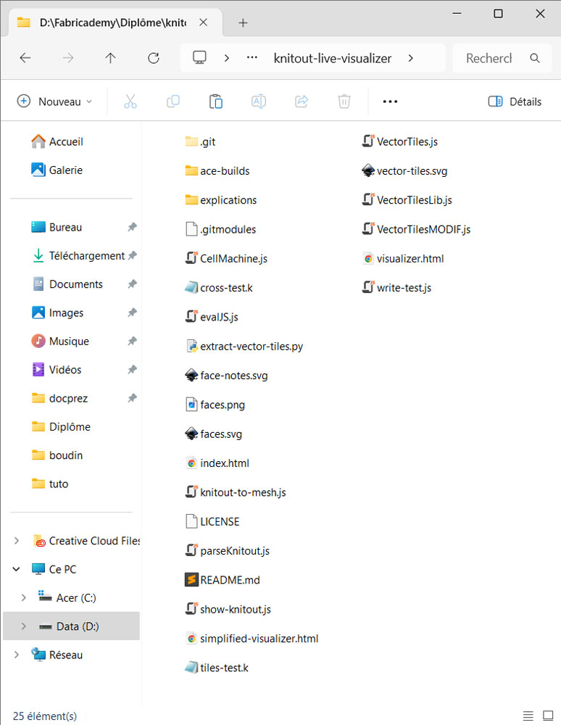Click knitout-live-visualizer breadcrumb segment
Image resolution: width=561 pixels, height=725 pixels.
click(332, 58)
